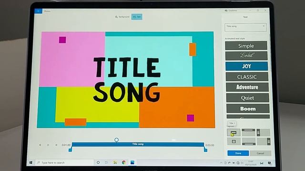Open Task View on the taskbar
305x171 pixels.
[106, 162]
